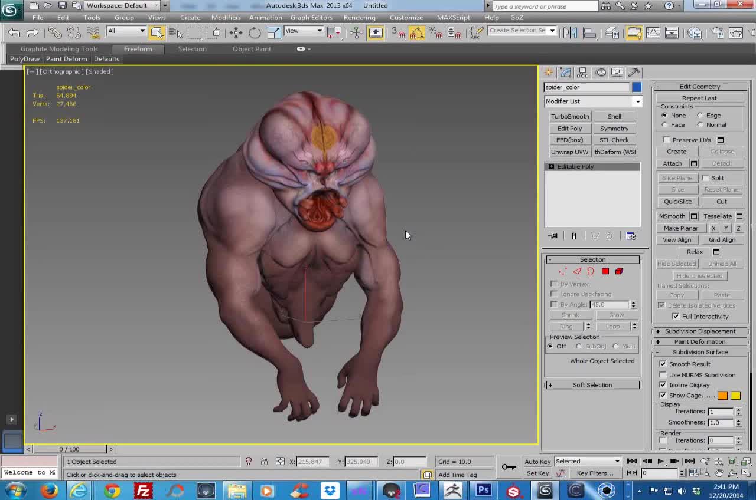Screen dimensions: 756x500
Task: Enable the Preserve UVs checkbox
Action: point(666,140)
